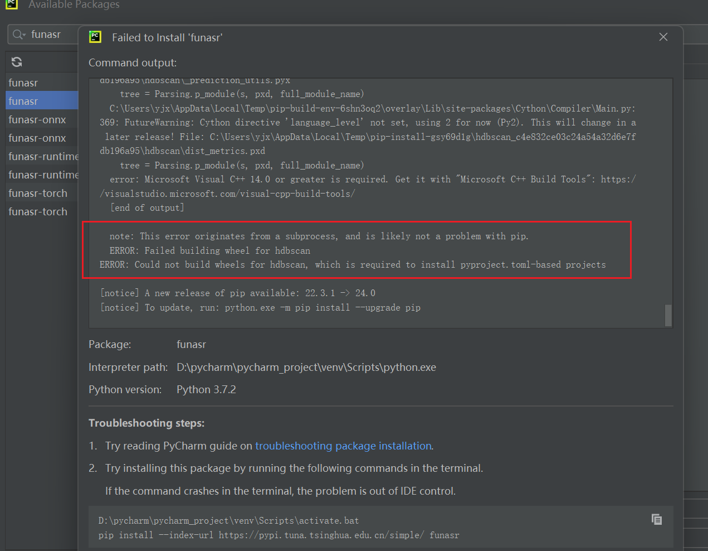Click the 'Could not build wheels for hdbscan' line
This screenshot has width=708, height=551.
[x=353, y=264]
